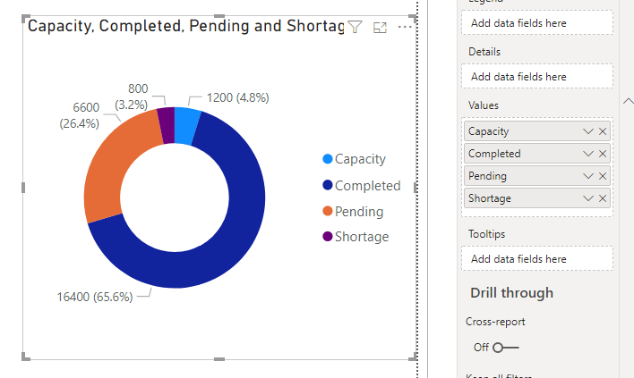This screenshot has height=378, width=634.
Task: Click the Capacity legend text
Action: [x=360, y=159]
